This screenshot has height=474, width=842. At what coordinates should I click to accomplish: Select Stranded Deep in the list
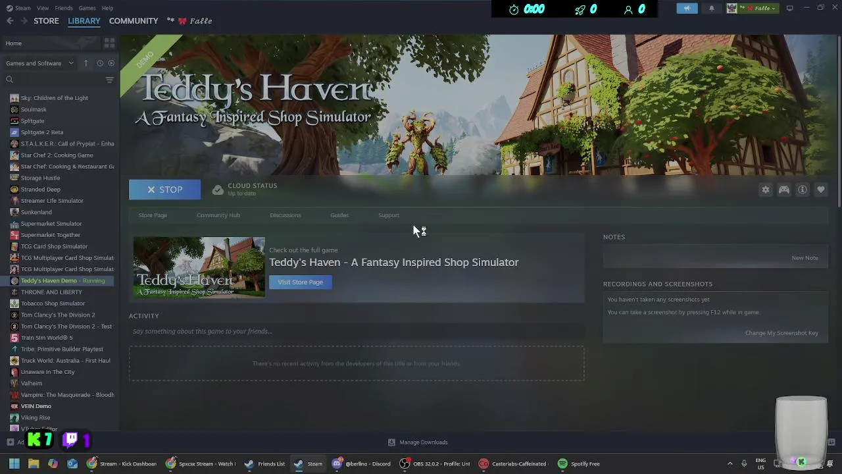[40, 190]
